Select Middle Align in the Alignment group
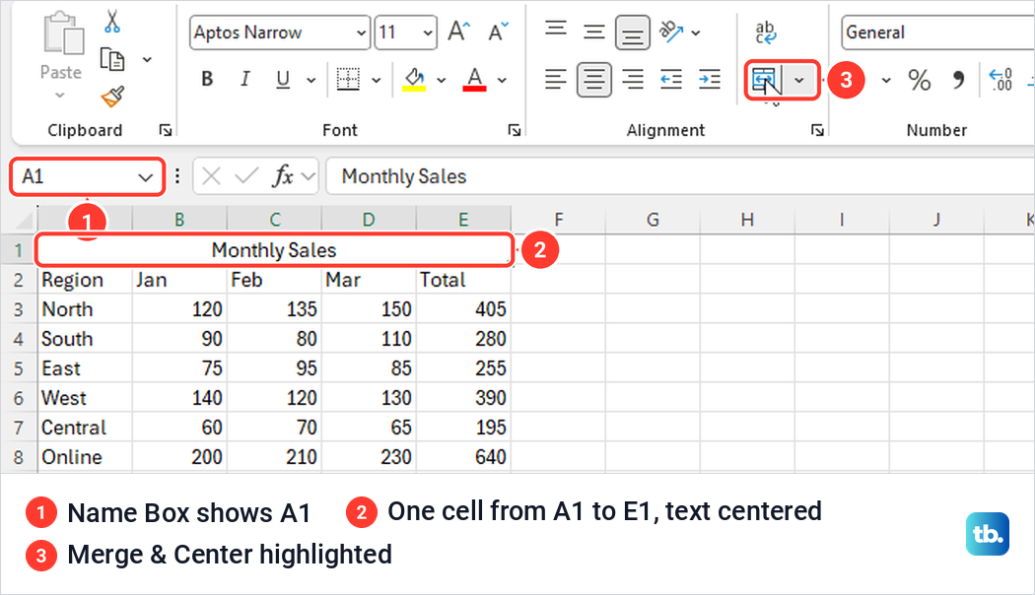Viewport: 1035px width, 595px height. pyautogui.click(x=594, y=31)
